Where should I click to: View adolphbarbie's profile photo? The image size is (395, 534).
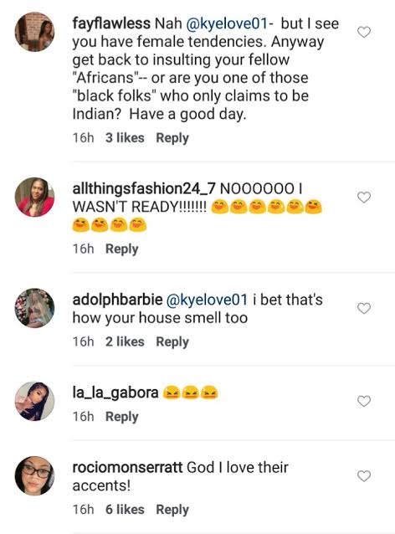(34, 308)
